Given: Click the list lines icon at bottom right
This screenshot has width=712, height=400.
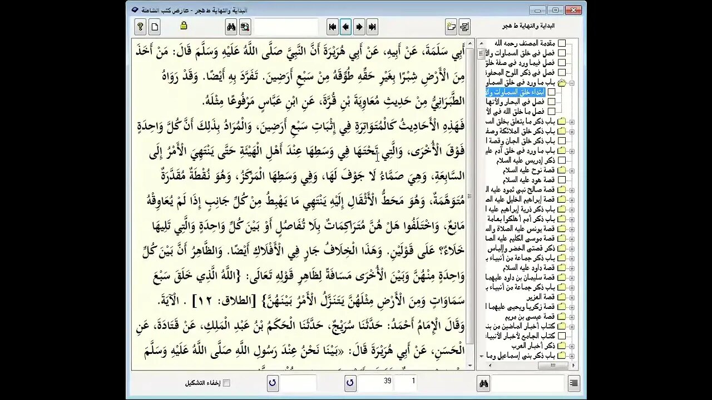Looking at the screenshot, I should 573,383.
